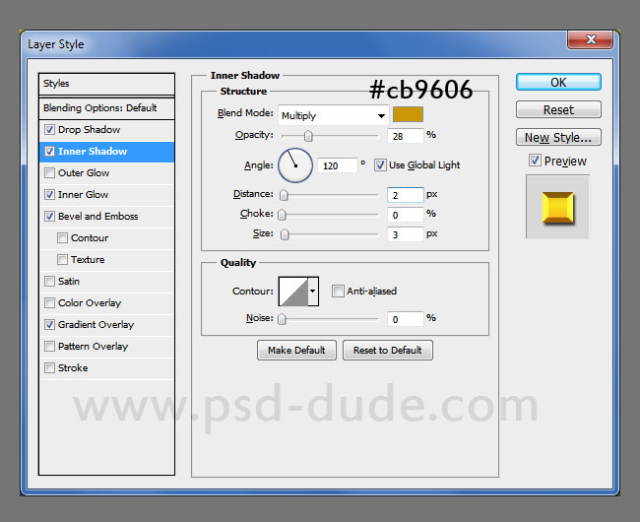The width and height of the screenshot is (640, 522).
Task: Enable the Anti-aliased checkbox
Action: click(x=338, y=291)
